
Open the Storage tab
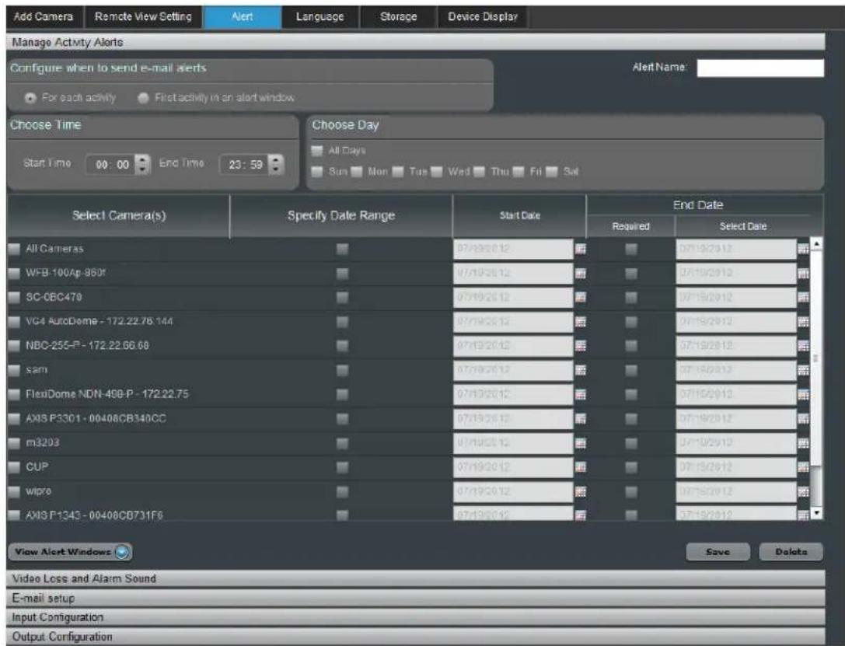(398, 16)
